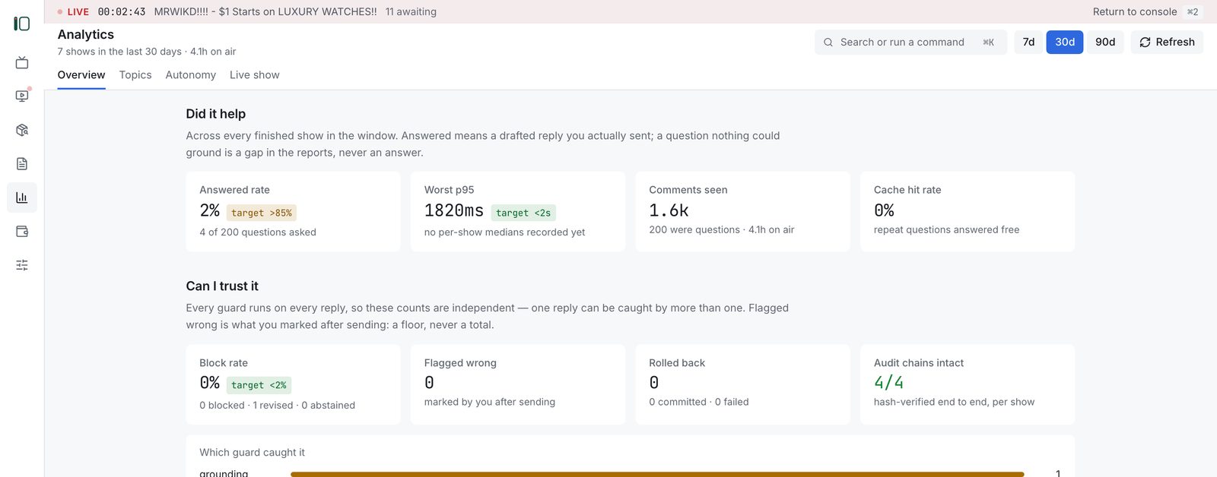Switch to the Live show tab

pyautogui.click(x=255, y=75)
